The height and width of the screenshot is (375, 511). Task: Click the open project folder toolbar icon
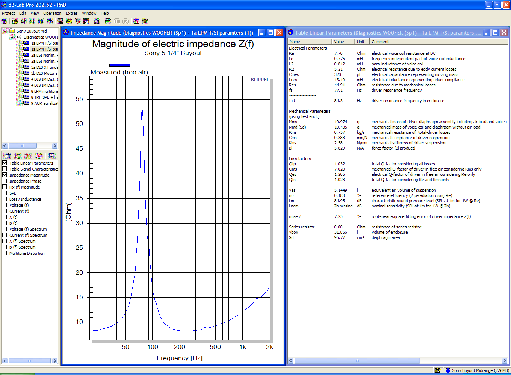click(15, 21)
